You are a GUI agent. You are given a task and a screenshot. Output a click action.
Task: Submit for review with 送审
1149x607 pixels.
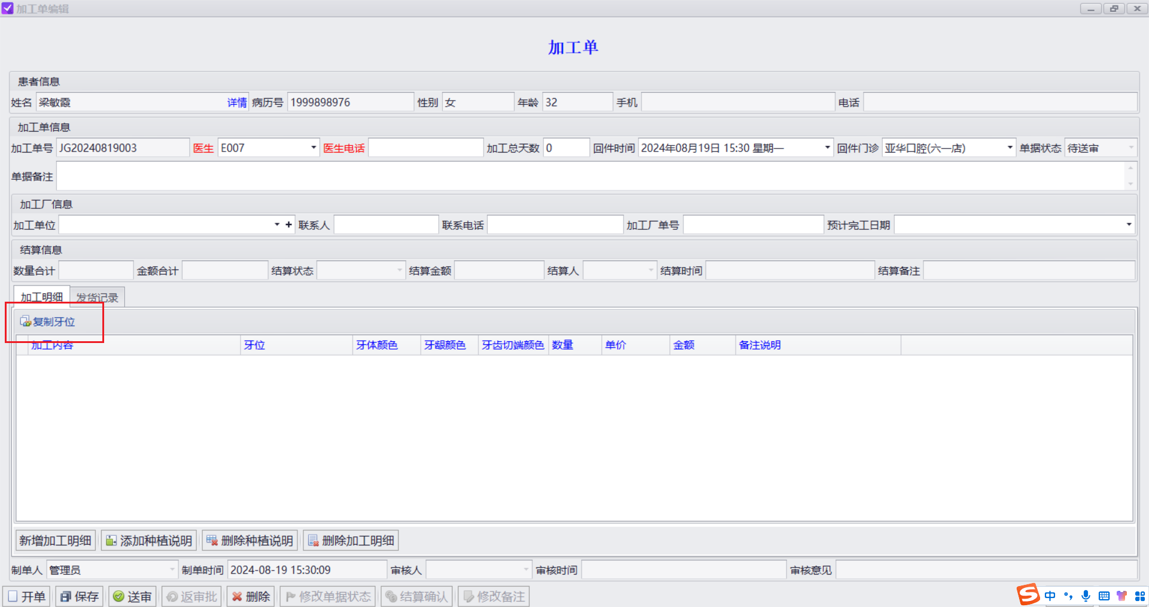[132, 596]
